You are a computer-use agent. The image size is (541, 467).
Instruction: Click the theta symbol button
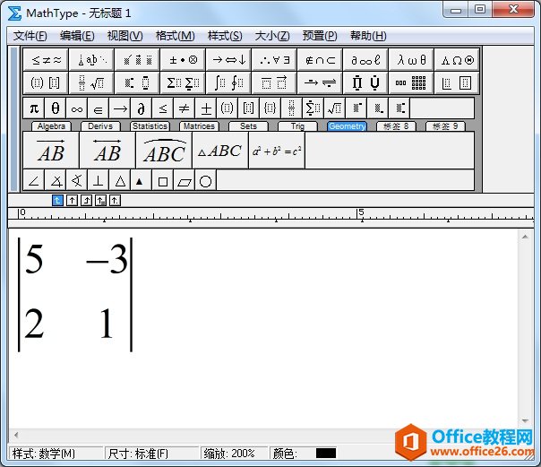pyautogui.click(x=55, y=108)
